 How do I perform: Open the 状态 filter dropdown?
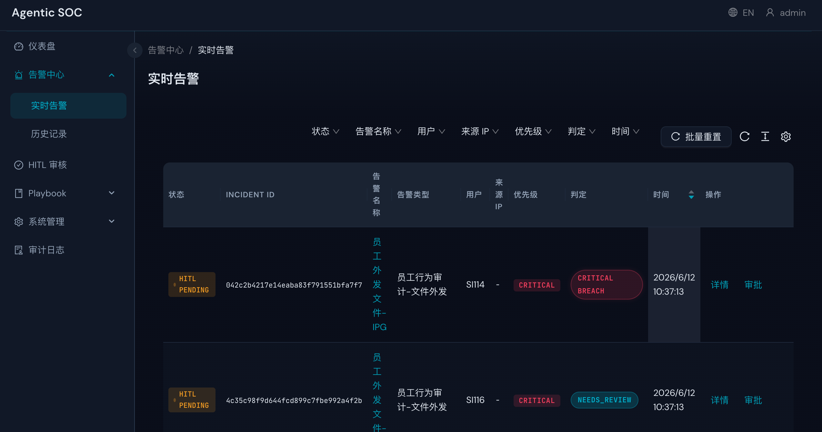coord(325,131)
